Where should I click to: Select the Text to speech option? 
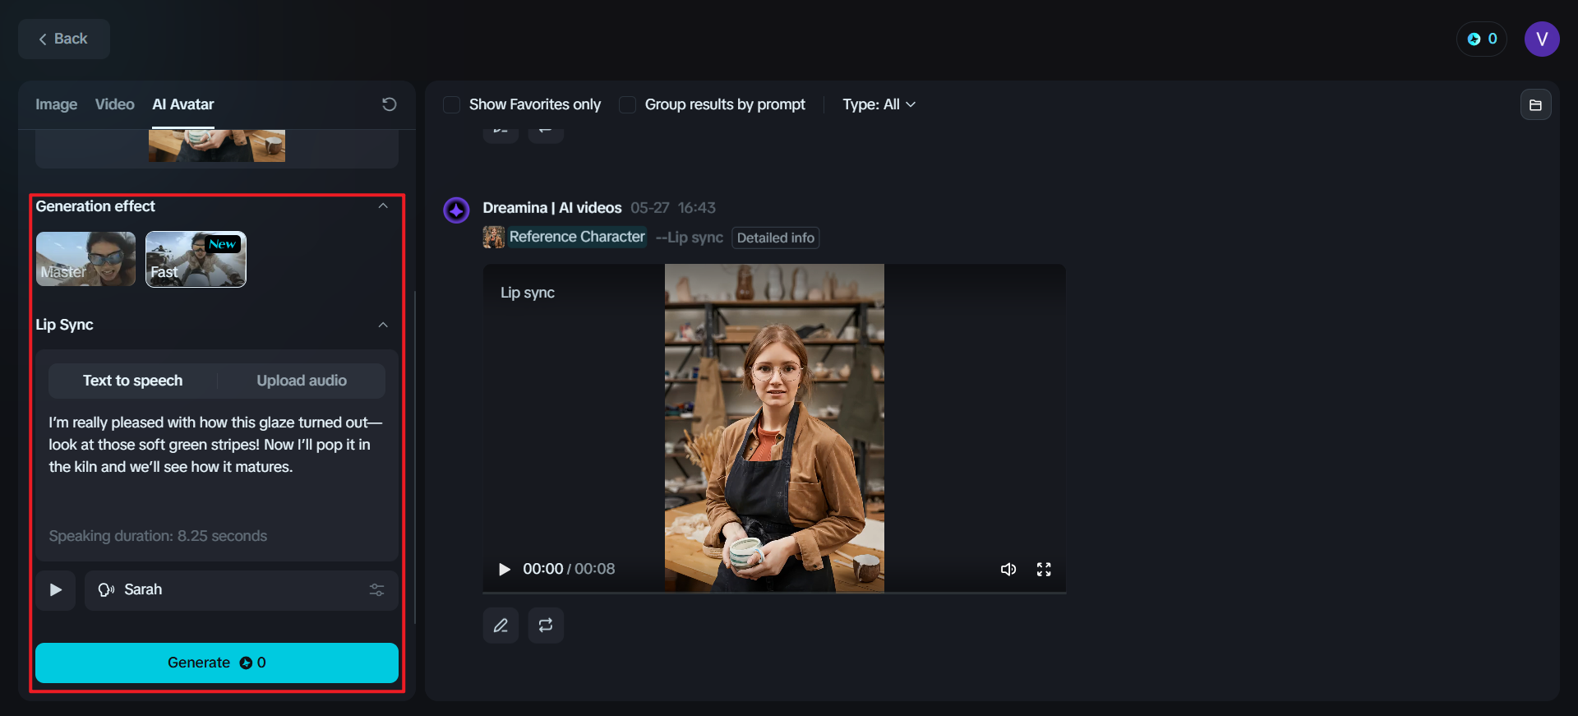[x=132, y=381]
